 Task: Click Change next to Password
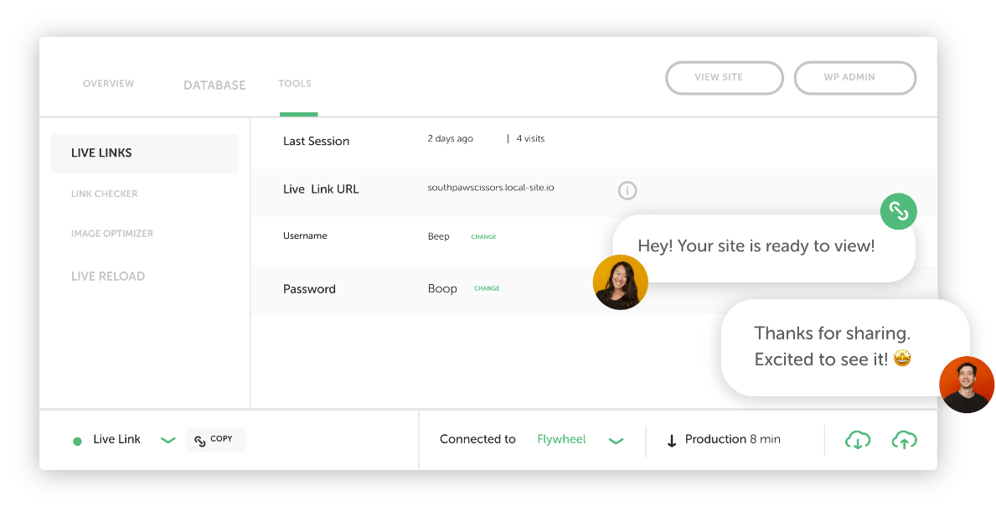[487, 289]
